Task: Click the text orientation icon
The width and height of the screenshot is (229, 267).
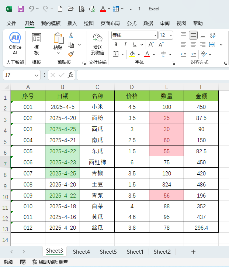Action: pos(204,54)
